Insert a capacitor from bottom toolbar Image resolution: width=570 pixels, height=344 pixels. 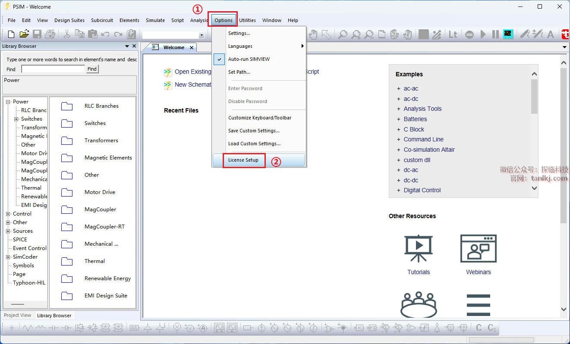coord(54,328)
